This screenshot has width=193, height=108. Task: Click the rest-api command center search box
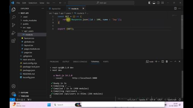coord(101,3)
